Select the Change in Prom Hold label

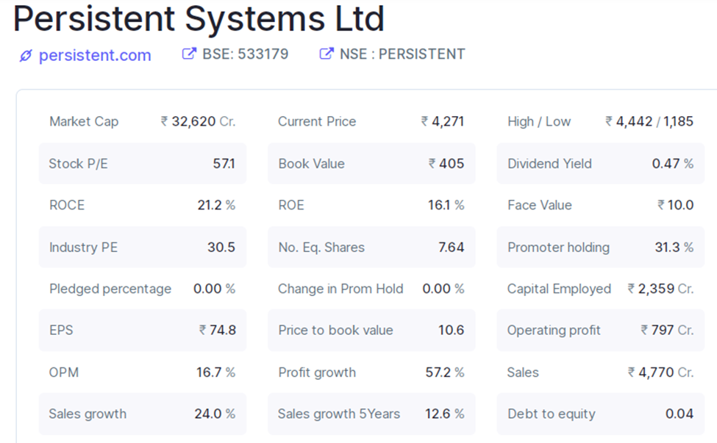click(x=340, y=289)
